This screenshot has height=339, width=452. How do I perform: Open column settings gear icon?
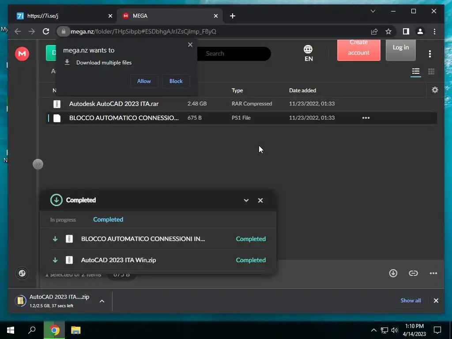pyautogui.click(x=435, y=90)
